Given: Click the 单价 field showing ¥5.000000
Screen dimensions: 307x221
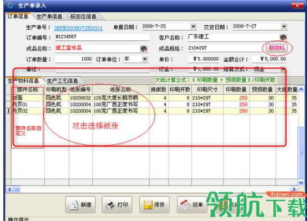Looking at the screenshot, I should 204,59.
